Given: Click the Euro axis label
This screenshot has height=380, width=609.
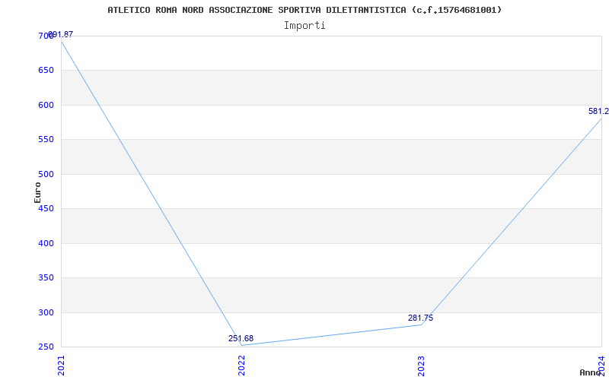Looking at the screenshot, I should (x=37, y=192).
